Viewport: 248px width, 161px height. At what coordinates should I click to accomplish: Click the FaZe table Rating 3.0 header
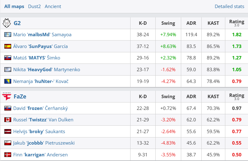[237, 96]
